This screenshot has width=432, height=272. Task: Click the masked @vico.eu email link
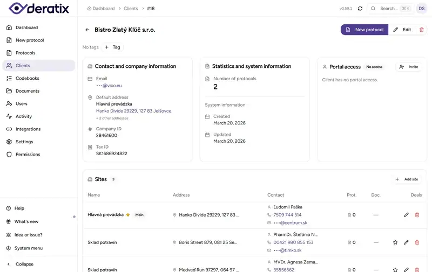pyautogui.click(x=109, y=86)
